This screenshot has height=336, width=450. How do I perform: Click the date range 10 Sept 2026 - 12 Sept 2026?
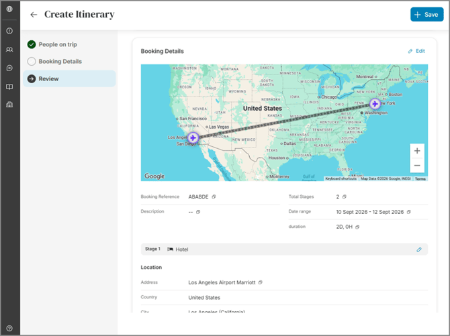click(370, 212)
